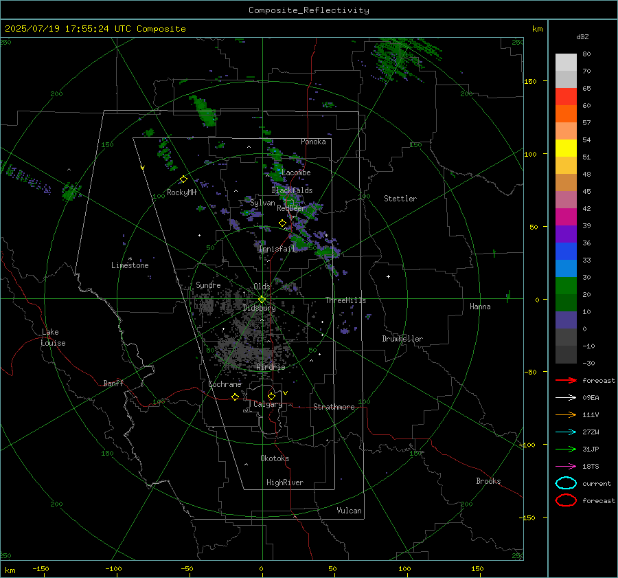618x578 pixels.
Task: Select the bright green 30-20 dBZ swatch
Action: (566, 286)
